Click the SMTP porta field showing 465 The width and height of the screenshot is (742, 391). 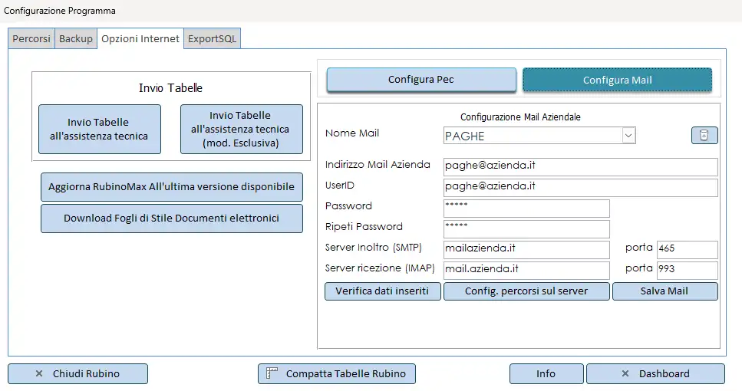point(686,249)
